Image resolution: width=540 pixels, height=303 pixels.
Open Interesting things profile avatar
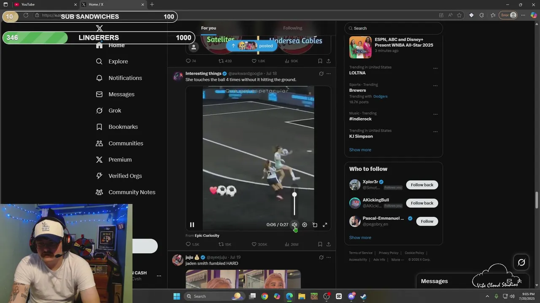point(178,76)
